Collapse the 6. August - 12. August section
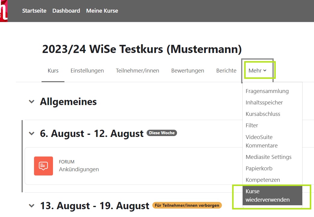The image size is (314, 217). [31, 133]
